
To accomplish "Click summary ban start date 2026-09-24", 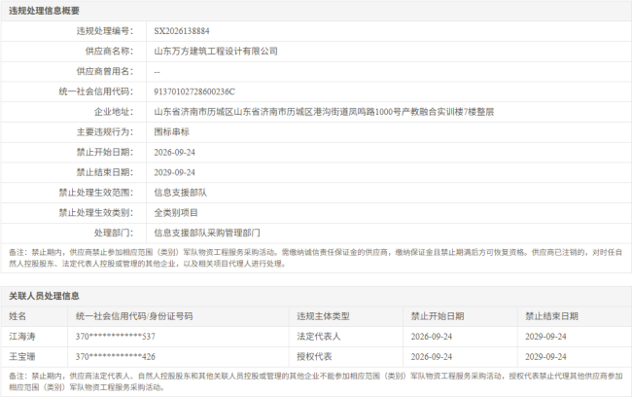I will click(174, 152).
